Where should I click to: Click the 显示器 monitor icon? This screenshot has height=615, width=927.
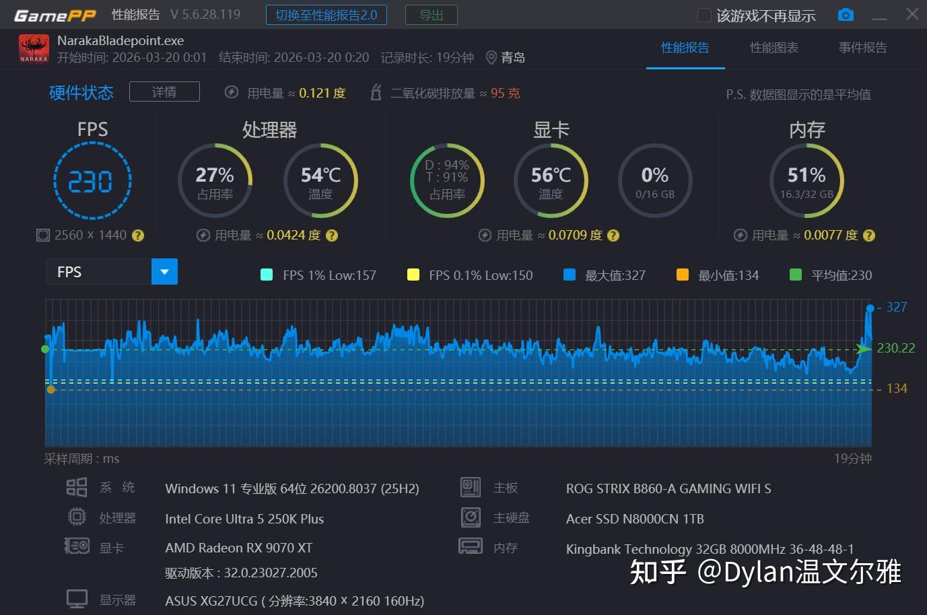[77, 598]
